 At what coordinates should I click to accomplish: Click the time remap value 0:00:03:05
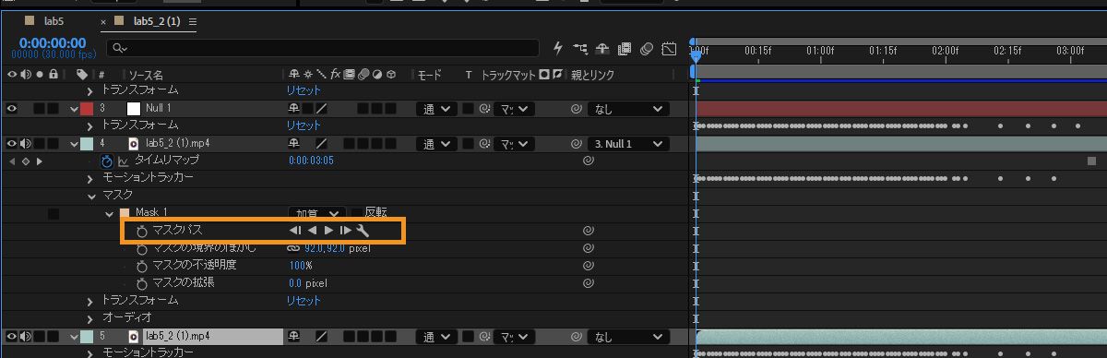tap(311, 161)
